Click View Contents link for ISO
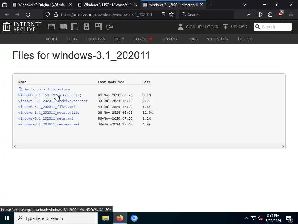The width and height of the screenshot is (298, 224). click(66, 95)
